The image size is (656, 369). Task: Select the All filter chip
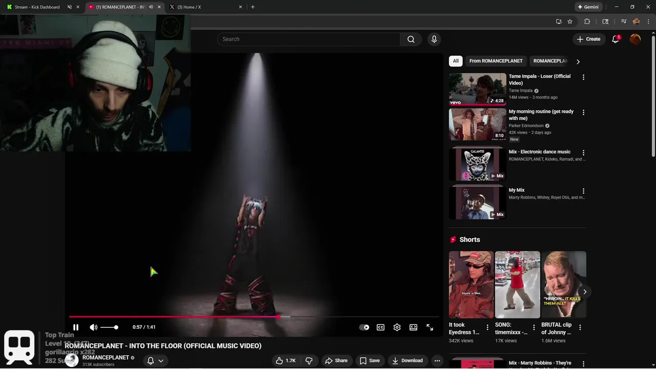coord(456,61)
